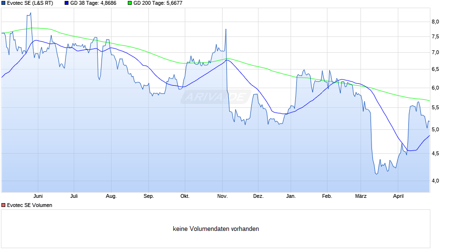
Task: Click the 'keine Volumendaten vorhanden' message
Action: tap(216, 229)
